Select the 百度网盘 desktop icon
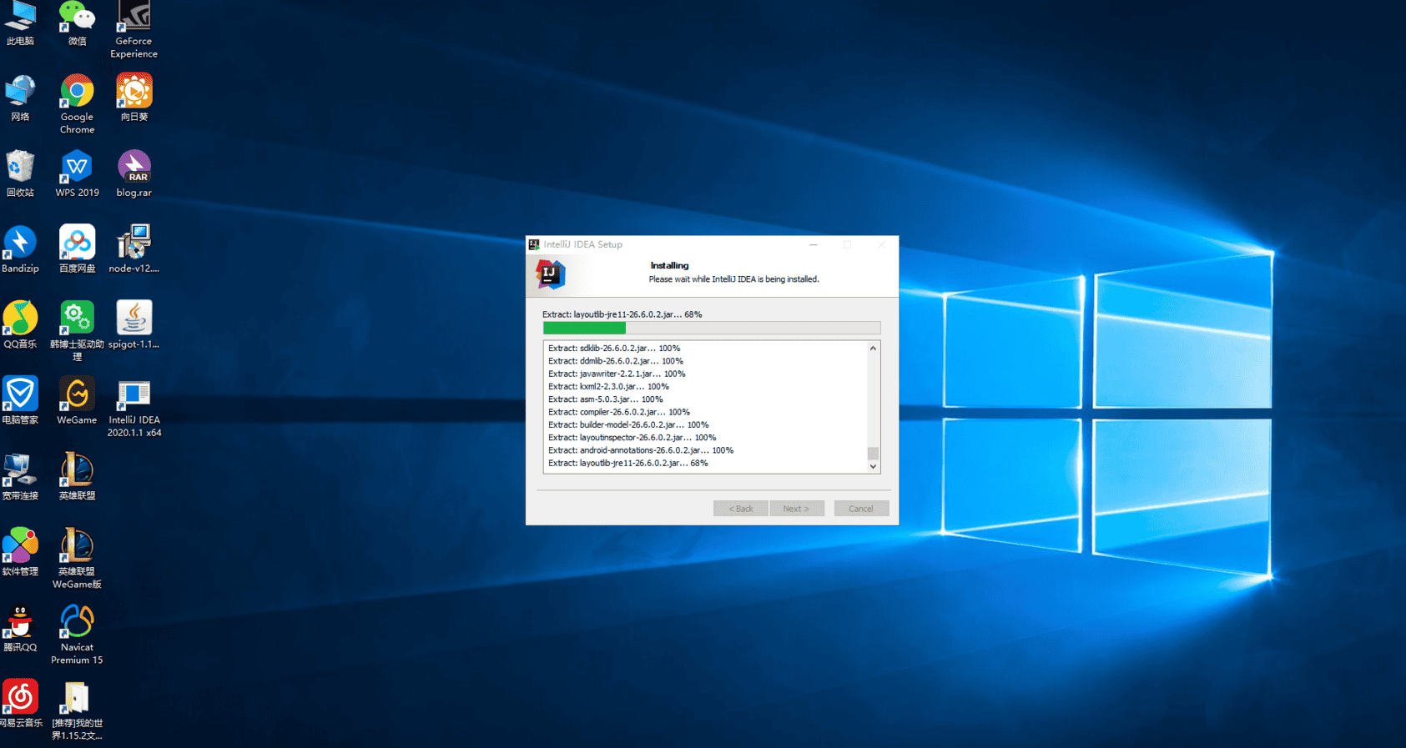Image resolution: width=1406 pixels, height=748 pixels. click(x=77, y=243)
